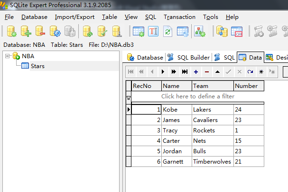Image resolution: width=288 pixels, height=192 pixels.
Task: Open the SQL menu
Action: [x=150, y=17]
